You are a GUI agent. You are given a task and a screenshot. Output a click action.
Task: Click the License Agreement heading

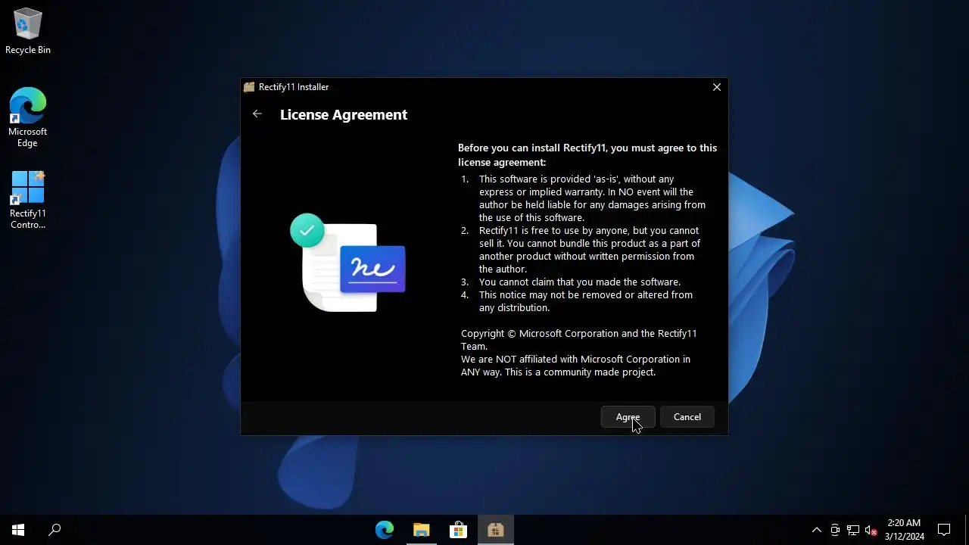click(x=344, y=114)
